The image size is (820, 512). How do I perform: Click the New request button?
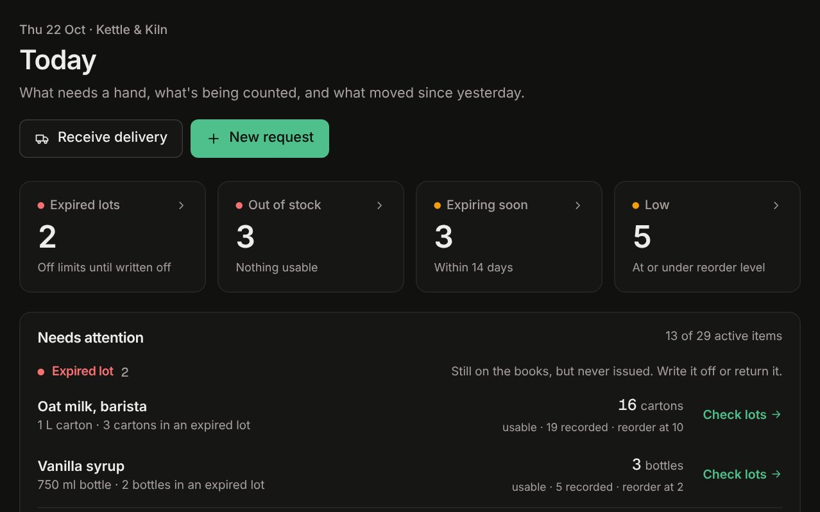tap(259, 138)
